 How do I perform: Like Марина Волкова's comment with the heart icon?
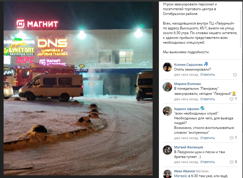[231, 99]
